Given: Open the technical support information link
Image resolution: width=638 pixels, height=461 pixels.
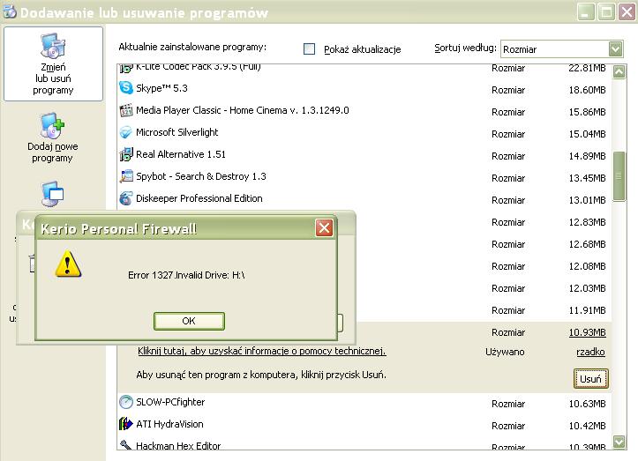Looking at the screenshot, I should (x=261, y=351).
